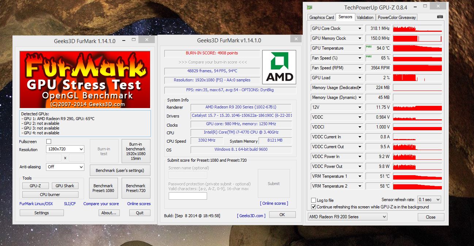The width and height of the screenshot is (474, 246).
Task: Launch GPU Shark tool
Action: [65, 186]
